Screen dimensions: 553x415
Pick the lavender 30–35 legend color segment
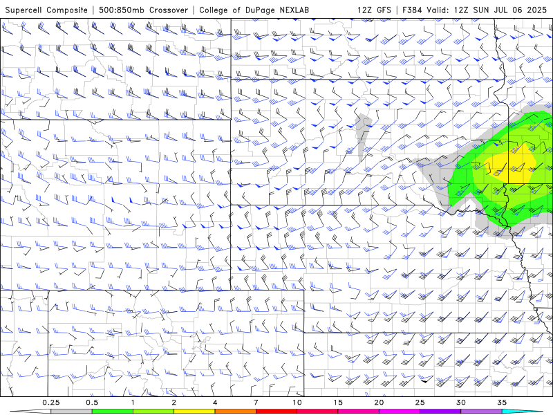[481, 412]
